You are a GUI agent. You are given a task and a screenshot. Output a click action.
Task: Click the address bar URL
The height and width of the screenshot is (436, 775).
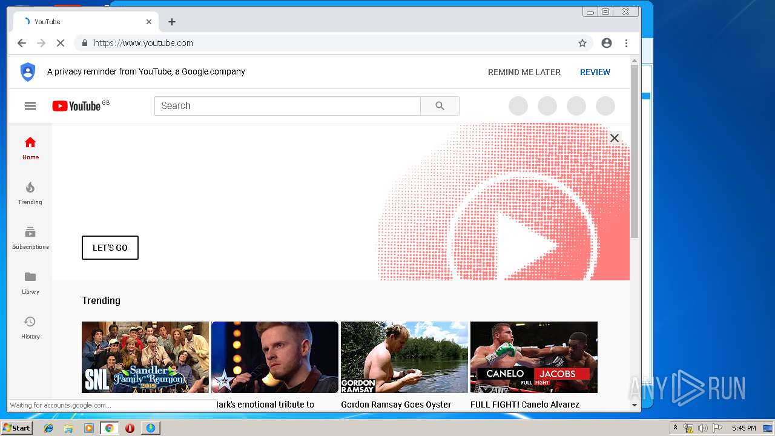pyautogui.click(x=143, y=43)
